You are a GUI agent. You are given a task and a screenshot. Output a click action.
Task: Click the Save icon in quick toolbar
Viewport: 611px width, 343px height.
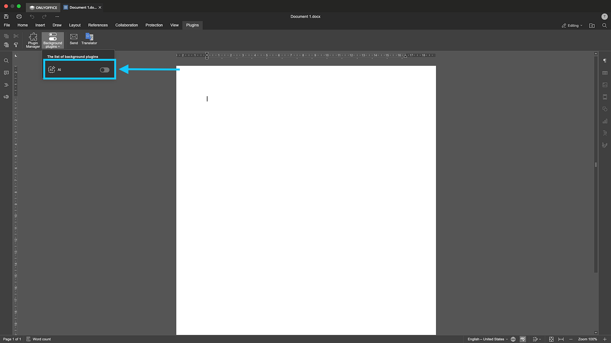point(6,17)
